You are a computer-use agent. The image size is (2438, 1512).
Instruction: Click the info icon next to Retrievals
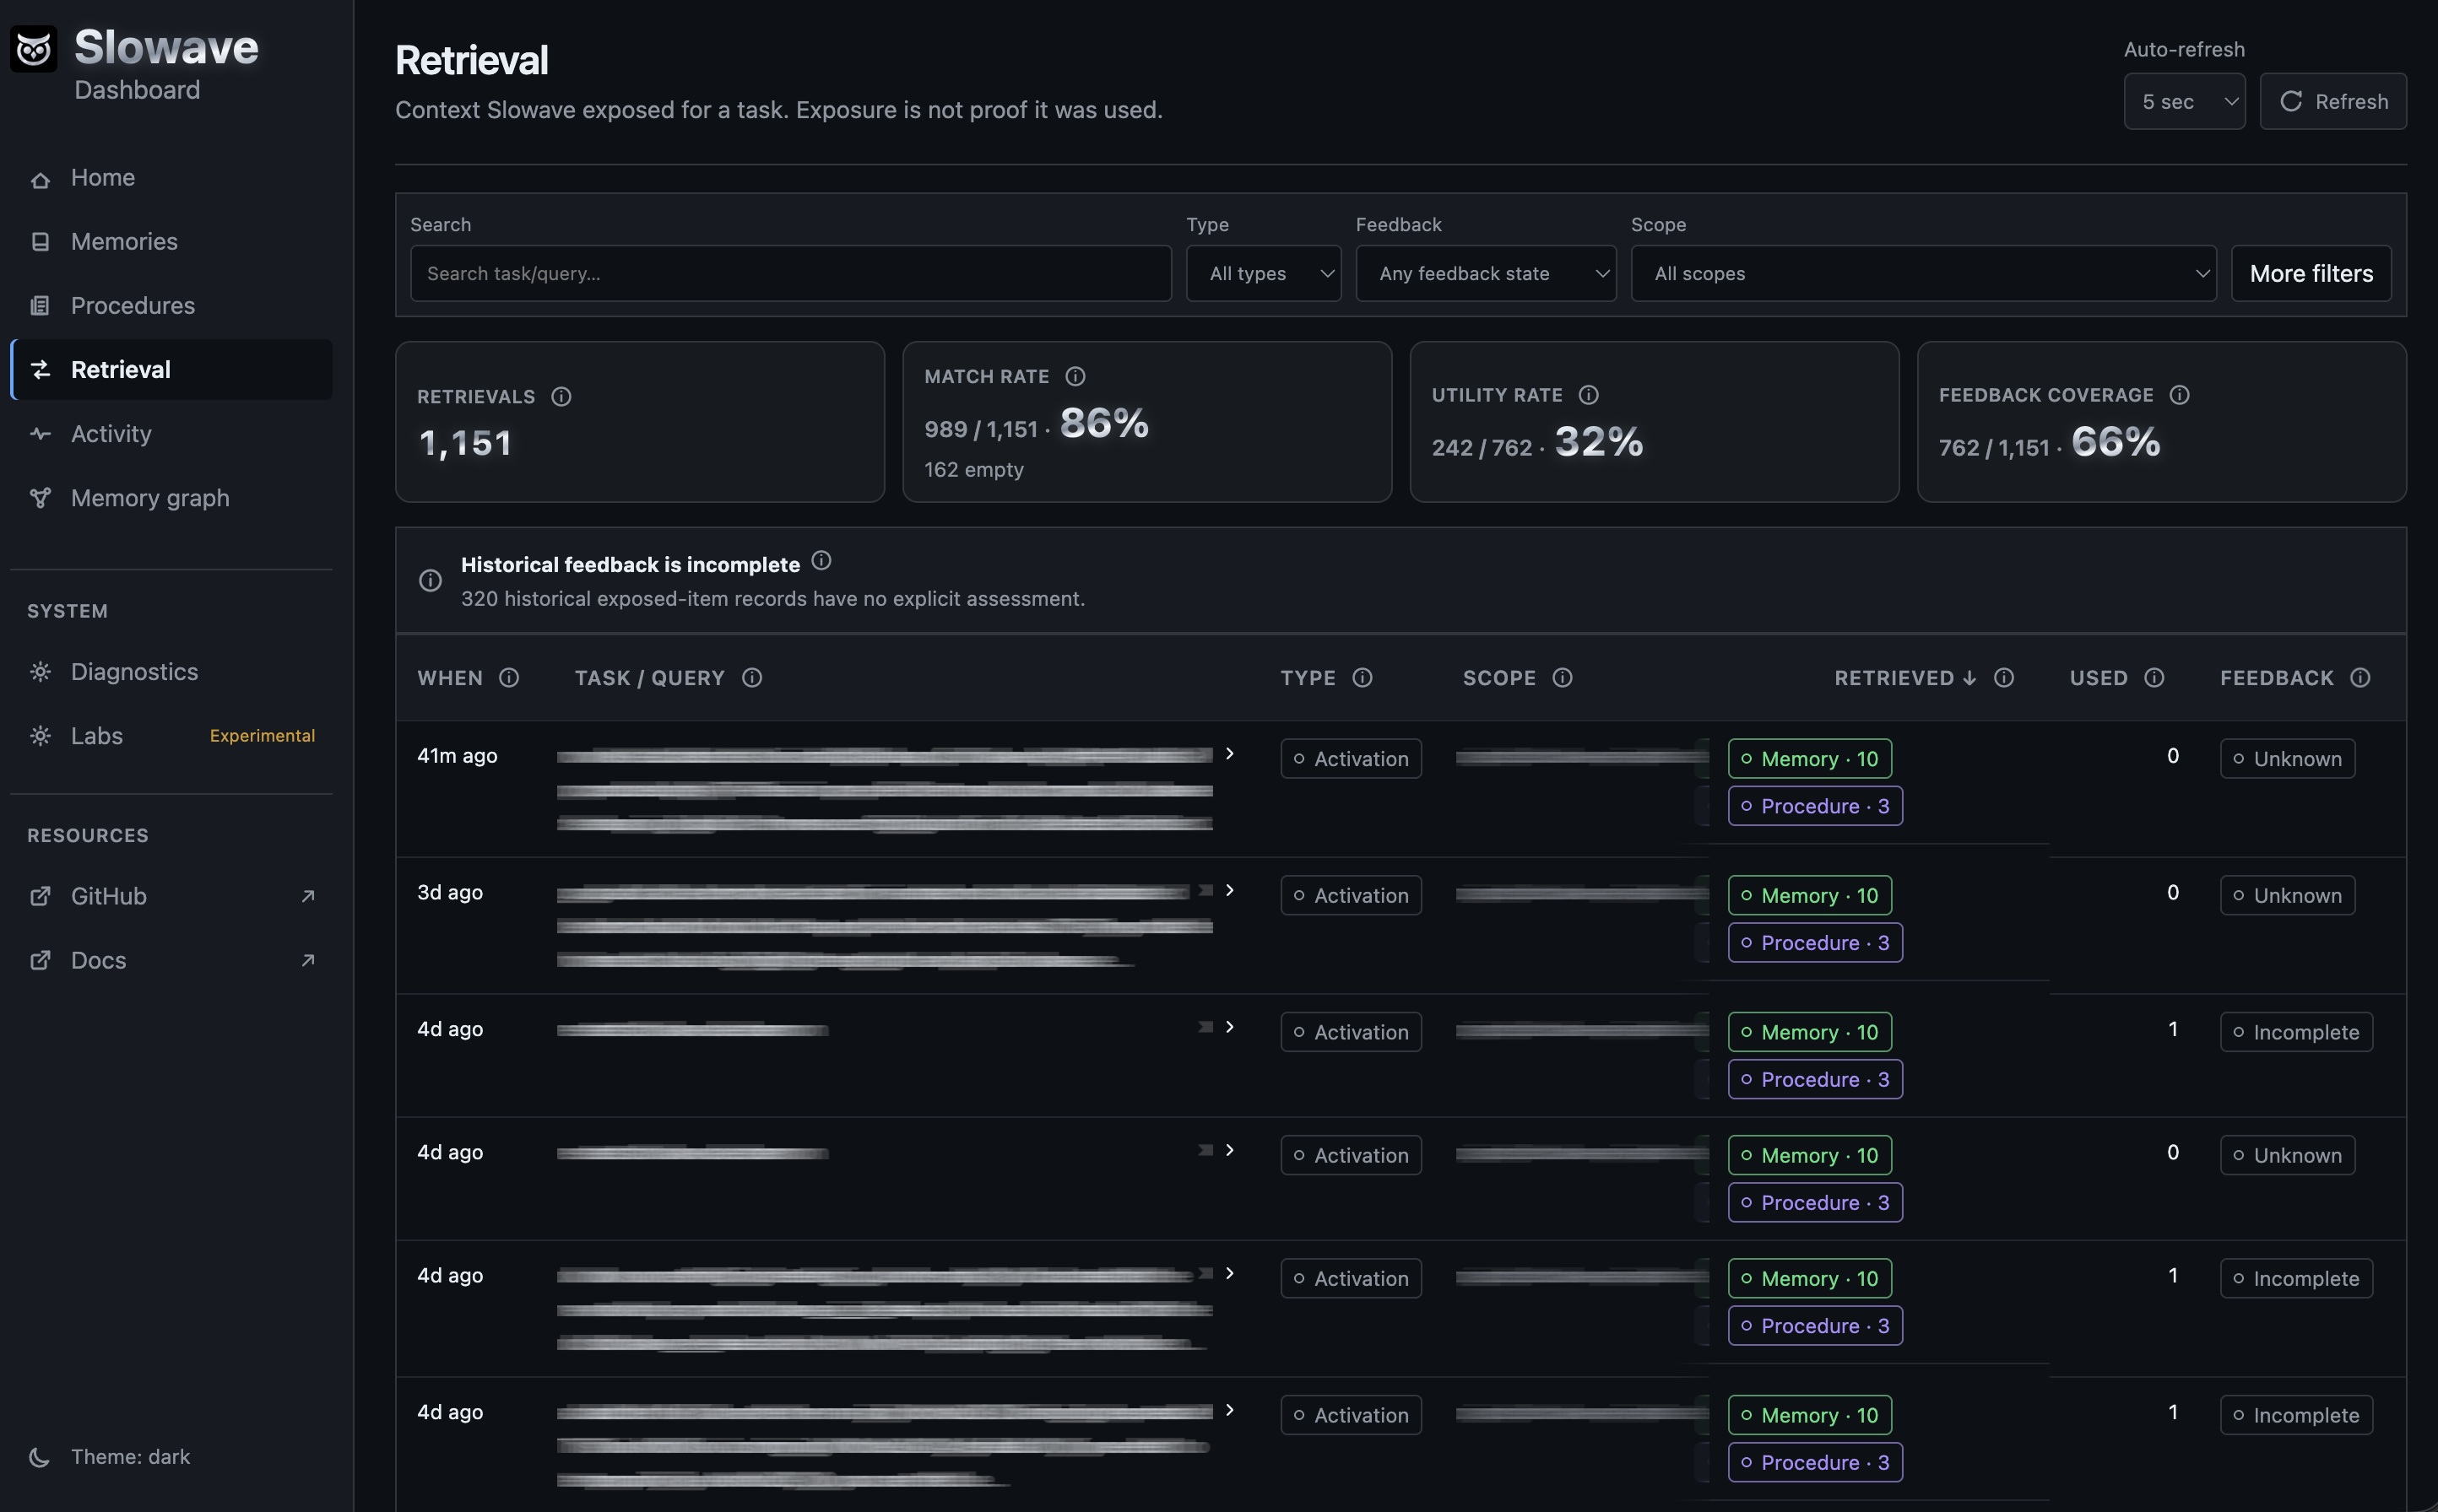point(561,396)
